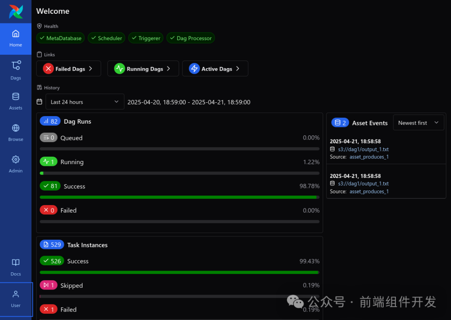Click the 0 Queued state badge
Image resolution: width=451 pixels, height=320 pixels.
tap(48, 137)
